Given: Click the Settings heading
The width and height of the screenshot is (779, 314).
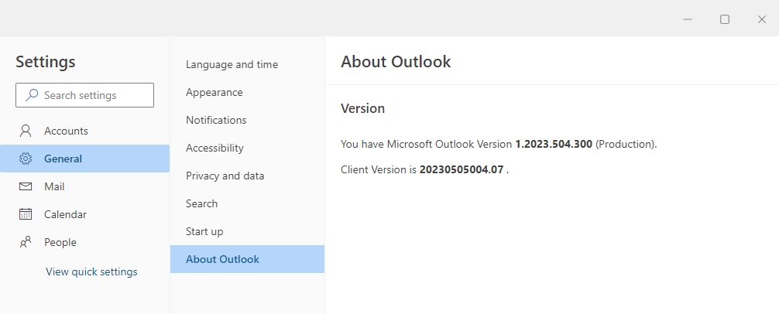Looking at the screenshot, I should pyautogui.click(x=46, y=62).
